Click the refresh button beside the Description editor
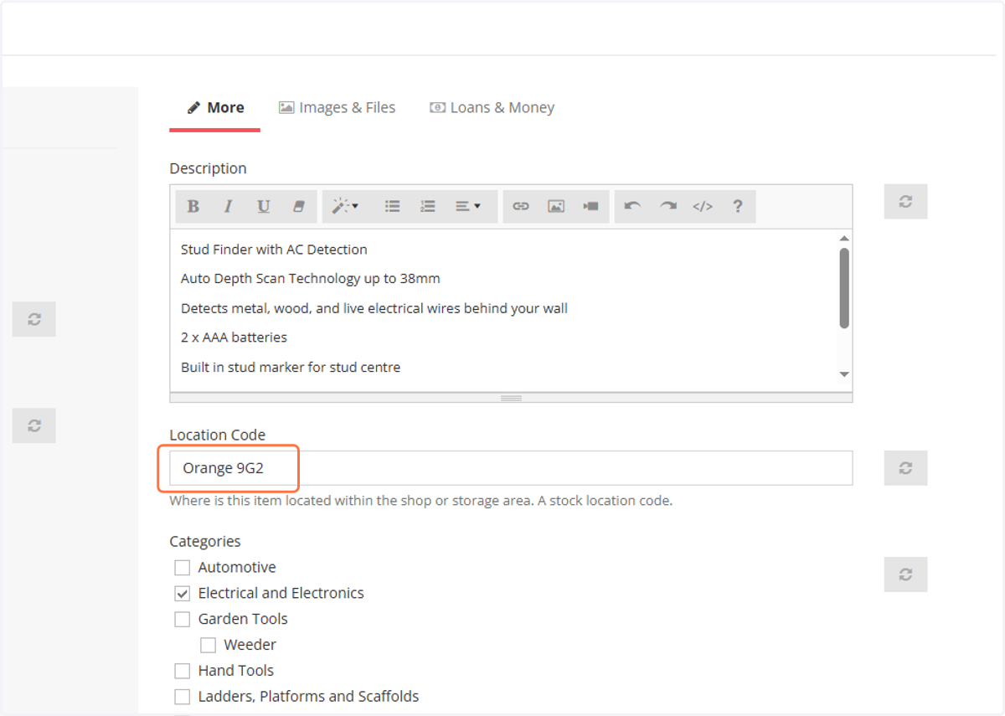 click(905, 202)
